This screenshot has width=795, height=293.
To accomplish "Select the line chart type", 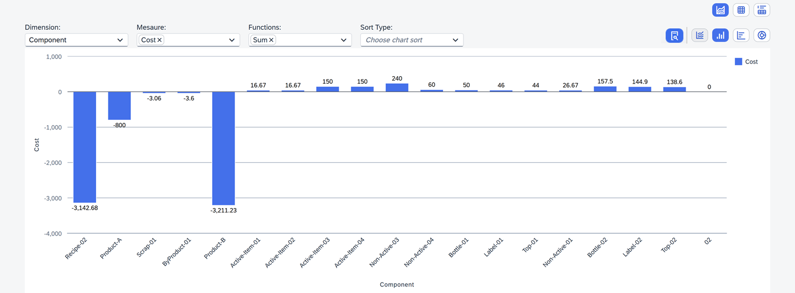I will coord(699,35).
